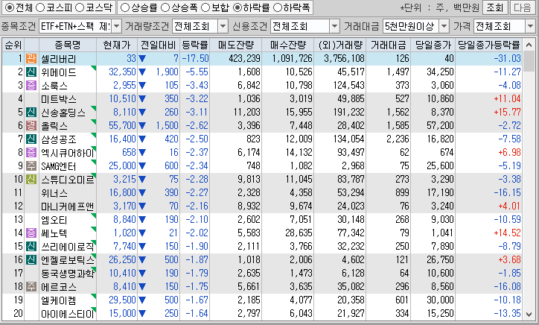Image resolution: width=539 pixels, height=325 pixels.
Task: Click the vertical scrollbar thumb
Action: (529, 61)
